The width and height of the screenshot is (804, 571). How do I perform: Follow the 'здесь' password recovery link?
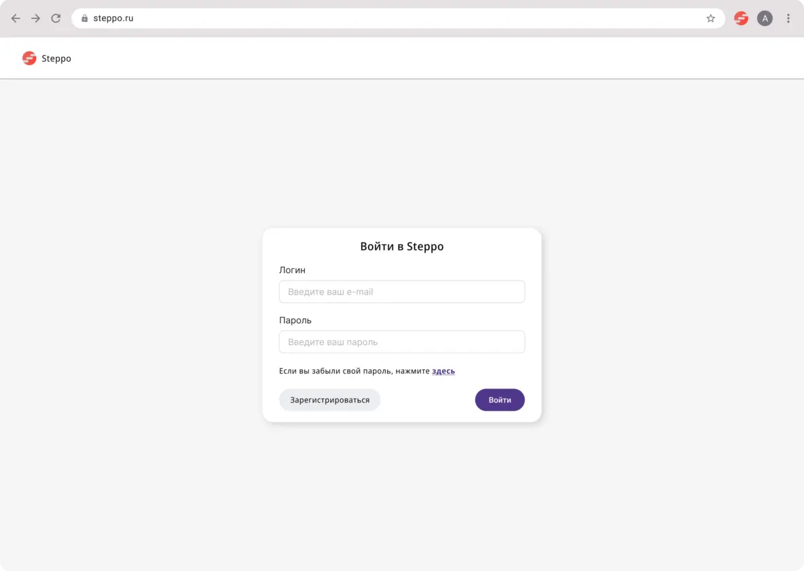click(443, 371)
